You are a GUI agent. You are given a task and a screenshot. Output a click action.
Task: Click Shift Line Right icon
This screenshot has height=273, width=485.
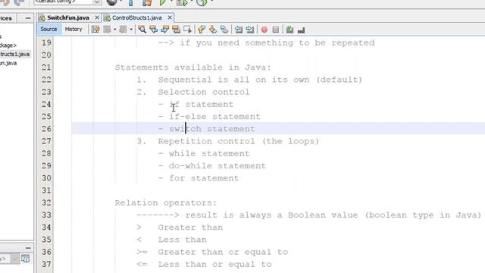pos(250,30)
